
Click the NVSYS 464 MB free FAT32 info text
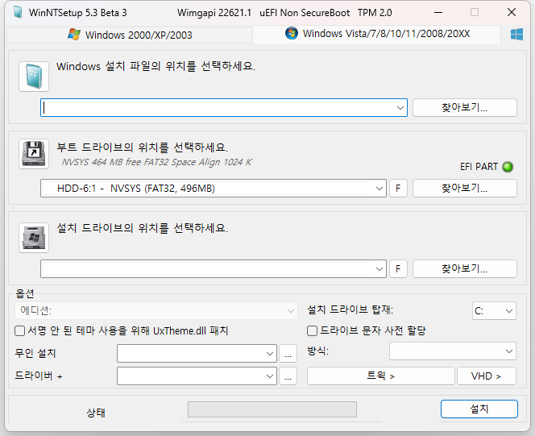click(x=156, y=162)
